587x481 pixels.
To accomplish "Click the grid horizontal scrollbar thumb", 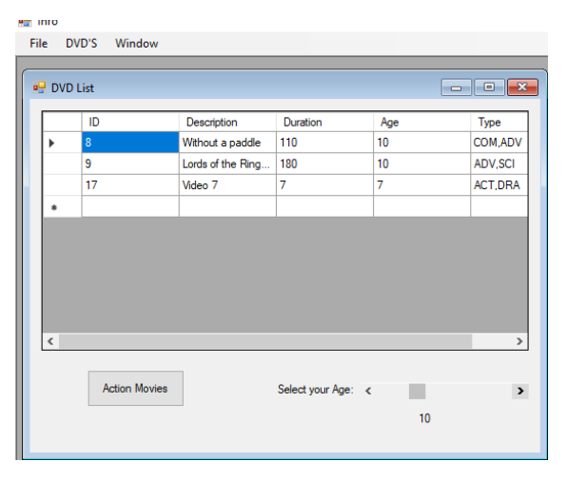I will tap(265, 341).
